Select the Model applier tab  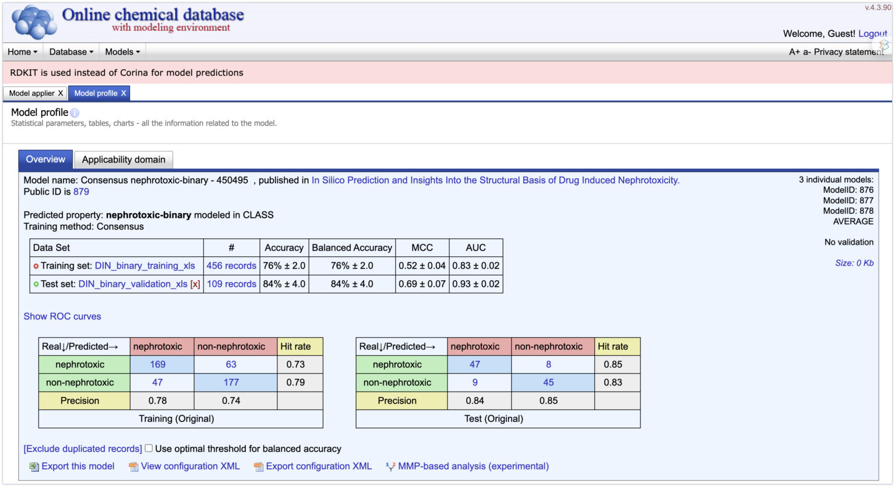pos(31,93)
